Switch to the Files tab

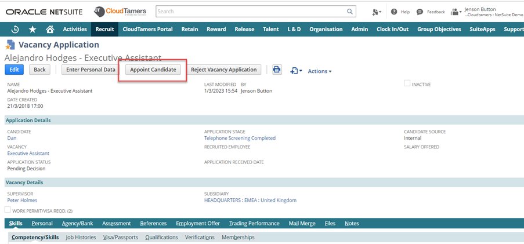[330, 223]
